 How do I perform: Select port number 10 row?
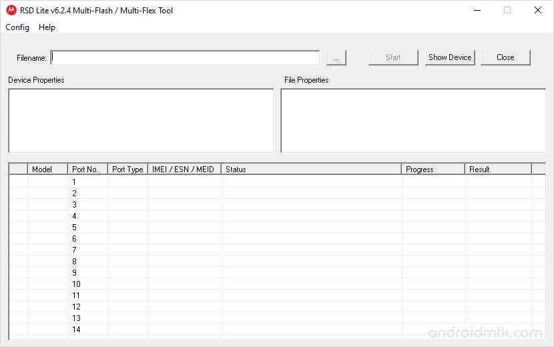[x=278, y=284]
